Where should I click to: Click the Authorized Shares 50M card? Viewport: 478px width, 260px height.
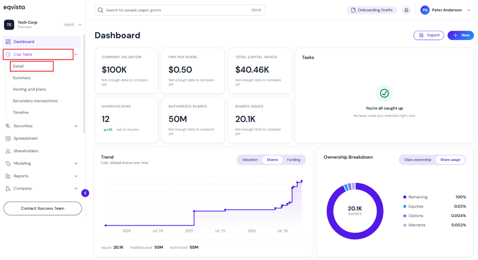[193, 120]
